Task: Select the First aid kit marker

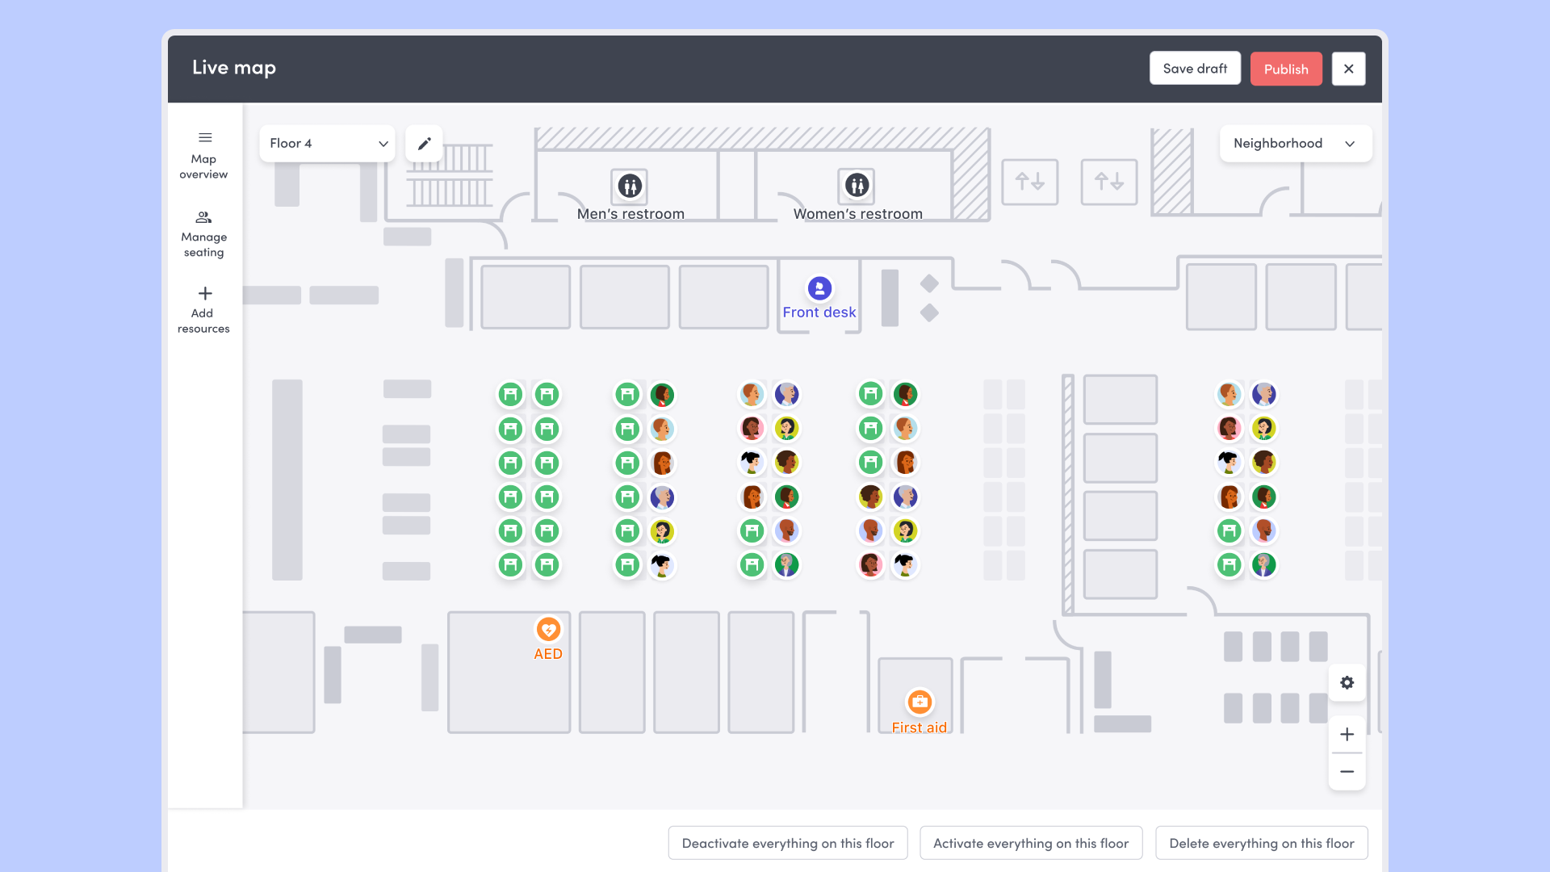Action: [920, 702]
